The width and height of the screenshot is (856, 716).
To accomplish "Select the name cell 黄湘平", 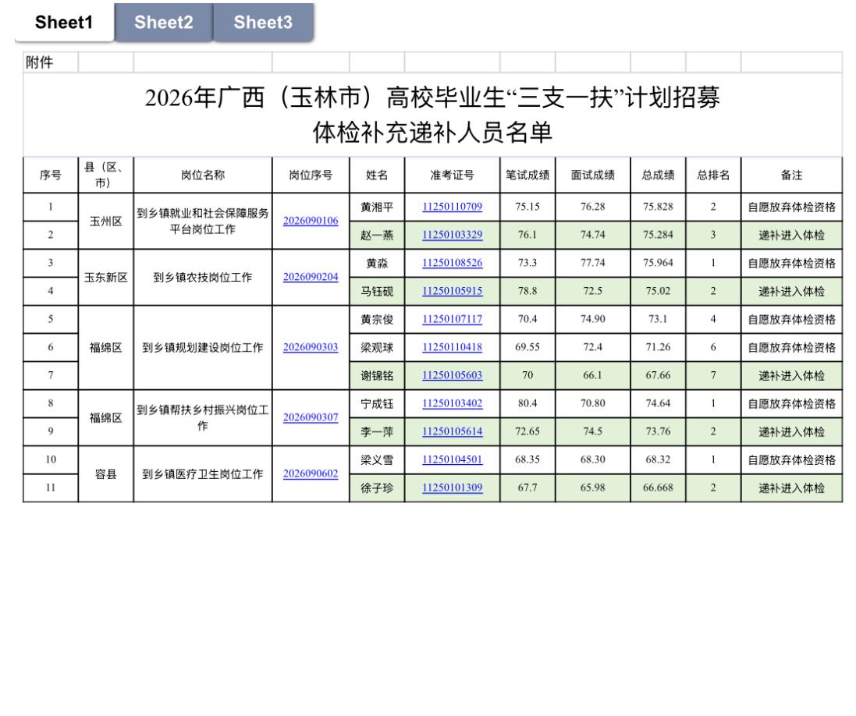I will 377,207.
